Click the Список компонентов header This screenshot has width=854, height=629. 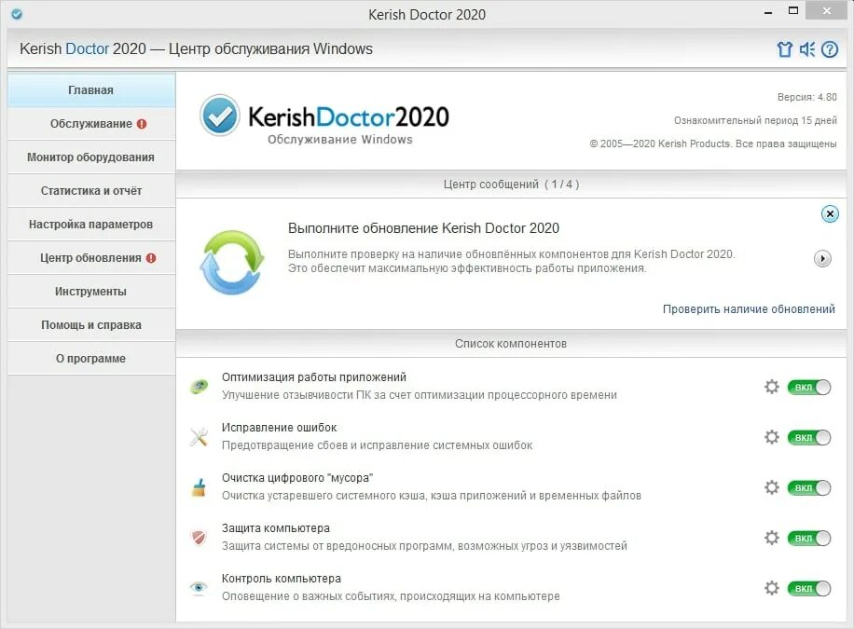tap(511, 344)
